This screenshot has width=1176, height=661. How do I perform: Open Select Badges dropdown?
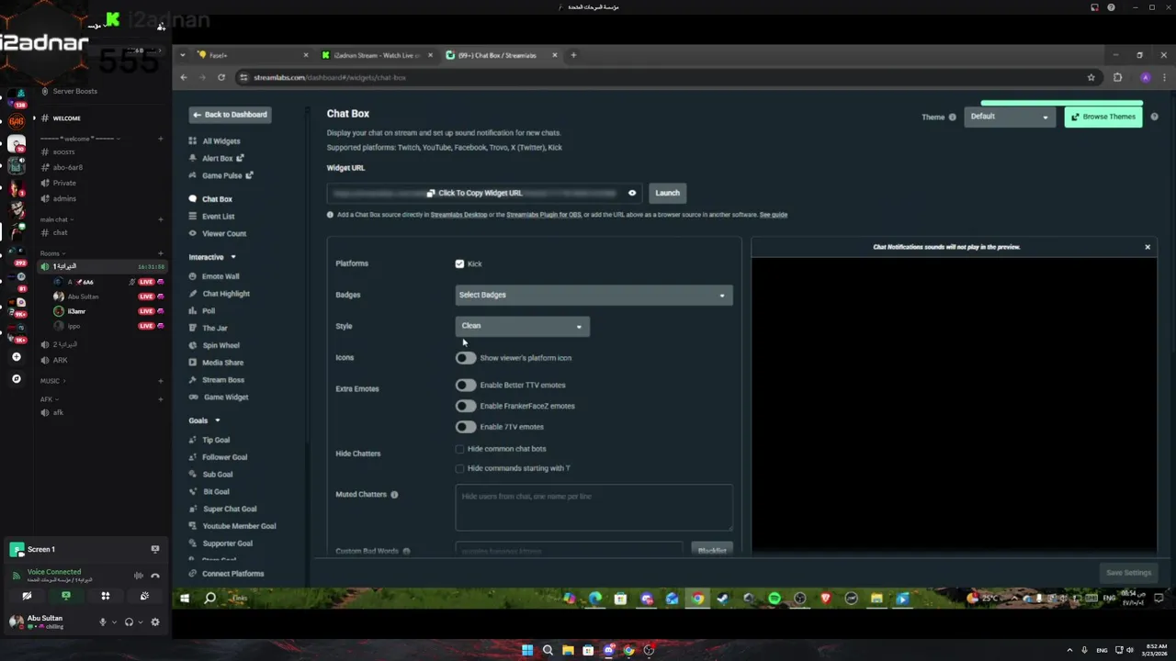pyautogui.click(x=594, y=295)
